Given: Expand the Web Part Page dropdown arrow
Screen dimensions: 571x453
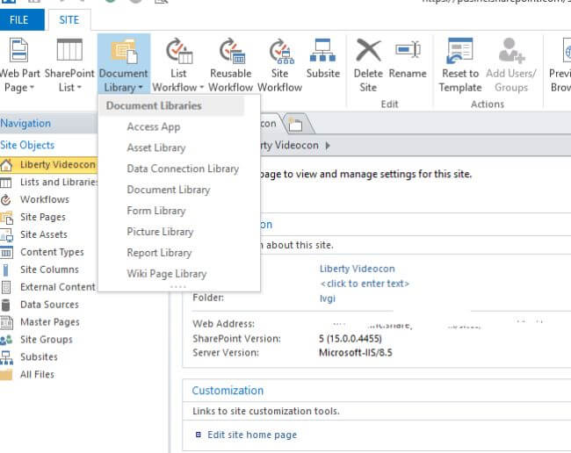Looking at the screenshot, I should 32,88.
